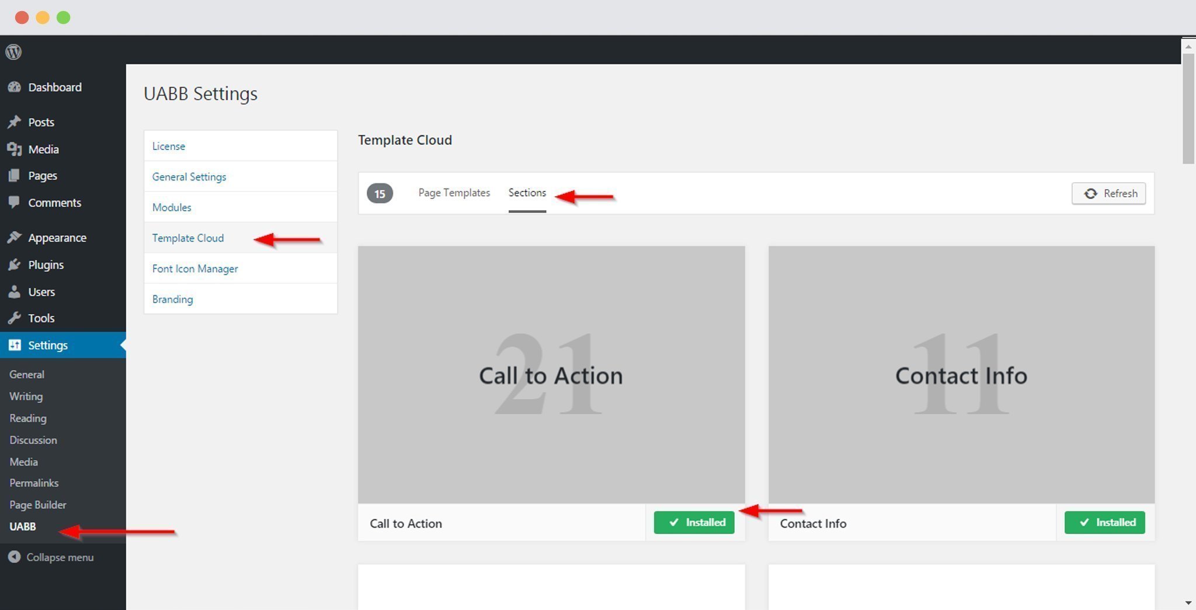Open Appearance via the brush icon
The height and width of the screenshot is (610, 1196).
click(15, 236)
